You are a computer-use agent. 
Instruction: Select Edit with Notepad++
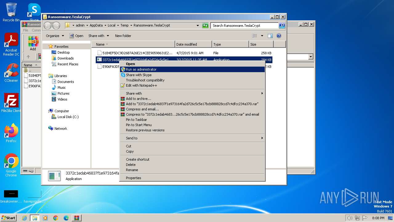pyautogui.click(x=192, y=85)
